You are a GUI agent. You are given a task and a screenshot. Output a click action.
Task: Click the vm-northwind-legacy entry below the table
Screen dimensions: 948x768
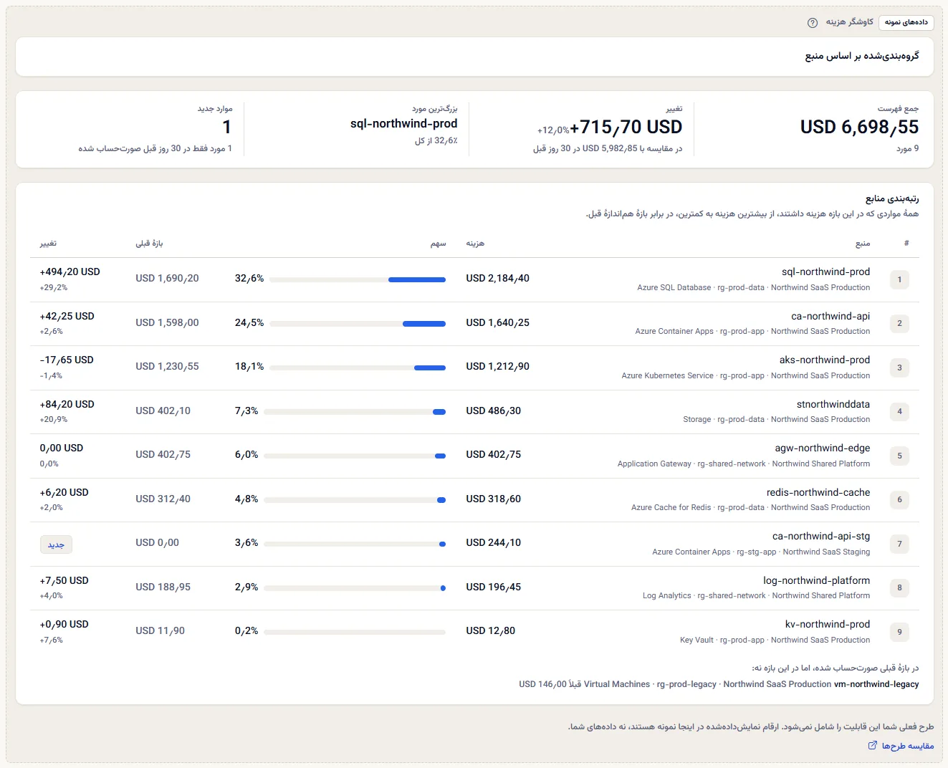(876, 684)
